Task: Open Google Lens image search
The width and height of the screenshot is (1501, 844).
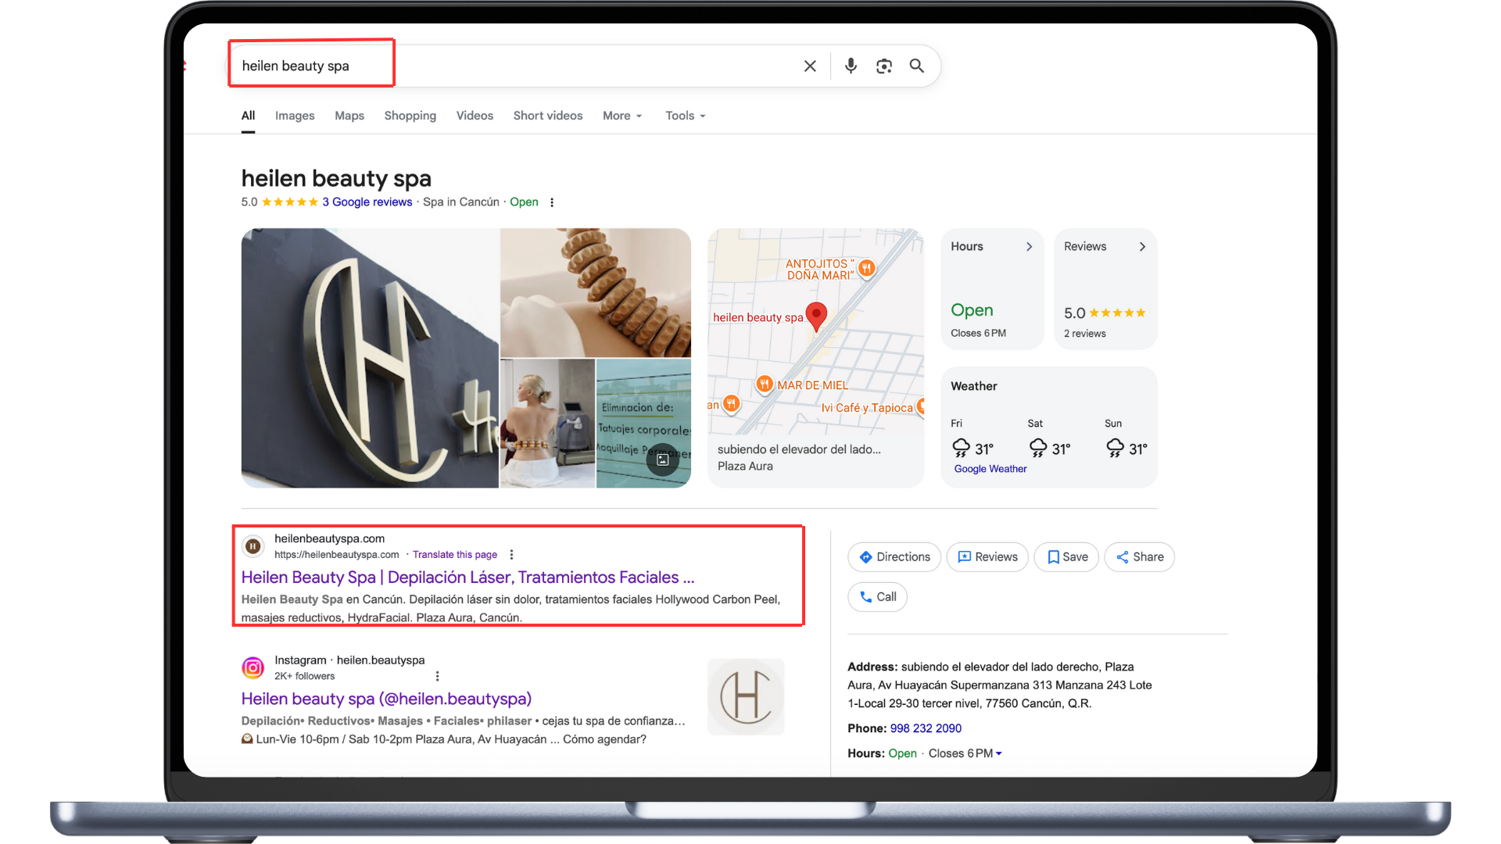Action: point(884,66)
